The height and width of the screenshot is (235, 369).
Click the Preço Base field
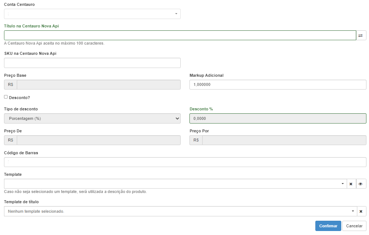[x=99, y=85]
